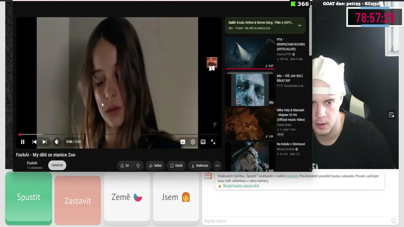Open more actions three-dot menu
Image resolution: width=404 pixels, height=227 pixels.
point(217,166)
